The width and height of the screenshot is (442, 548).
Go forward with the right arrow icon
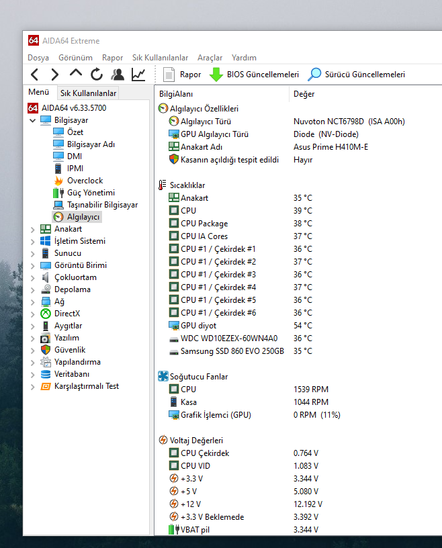pyautogui.click(x=54, y=75)
